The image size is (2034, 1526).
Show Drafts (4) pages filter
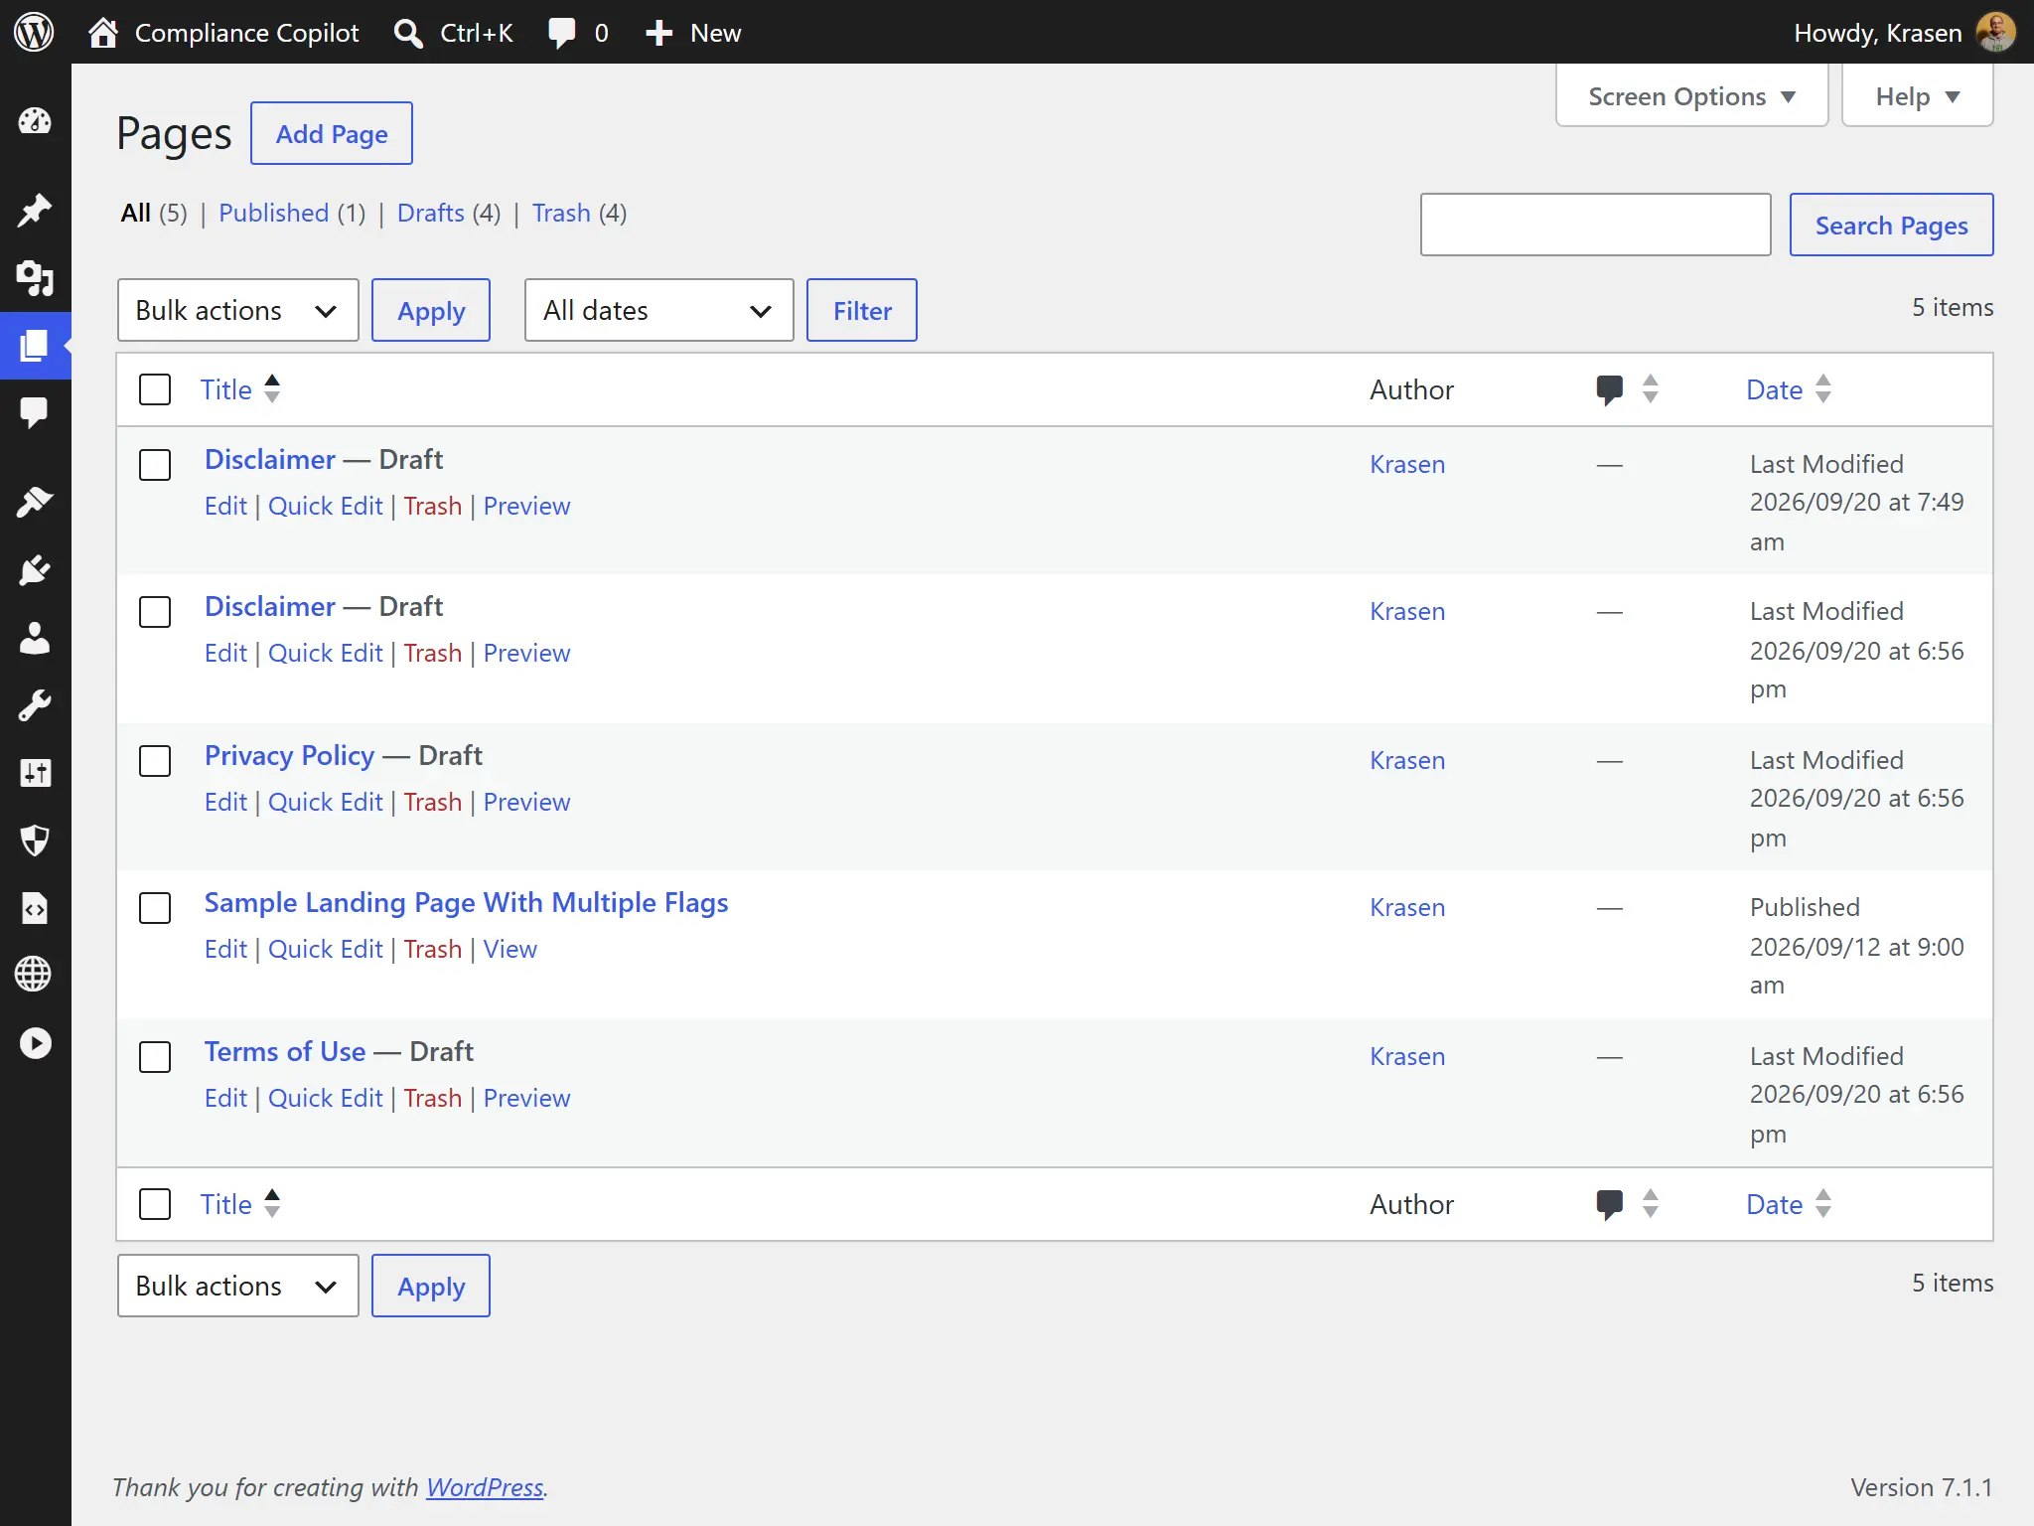(449, 213)
